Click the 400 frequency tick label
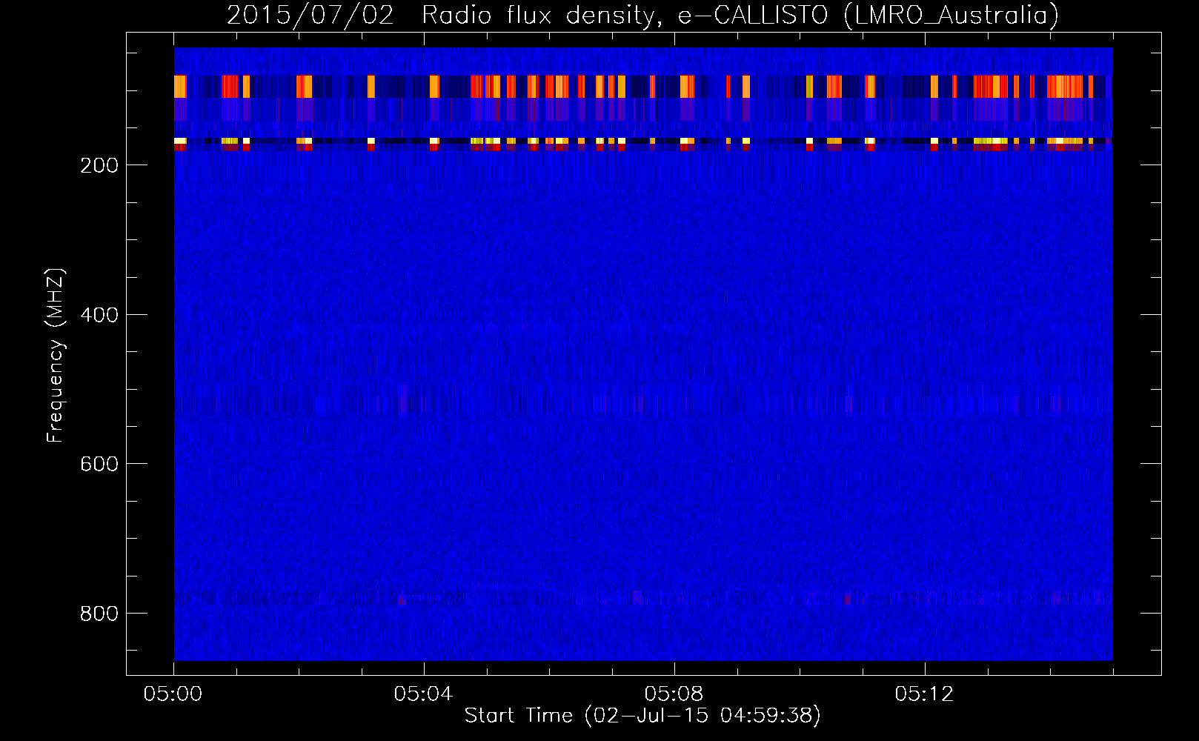 pyautogui.click(x=99, y=315)
